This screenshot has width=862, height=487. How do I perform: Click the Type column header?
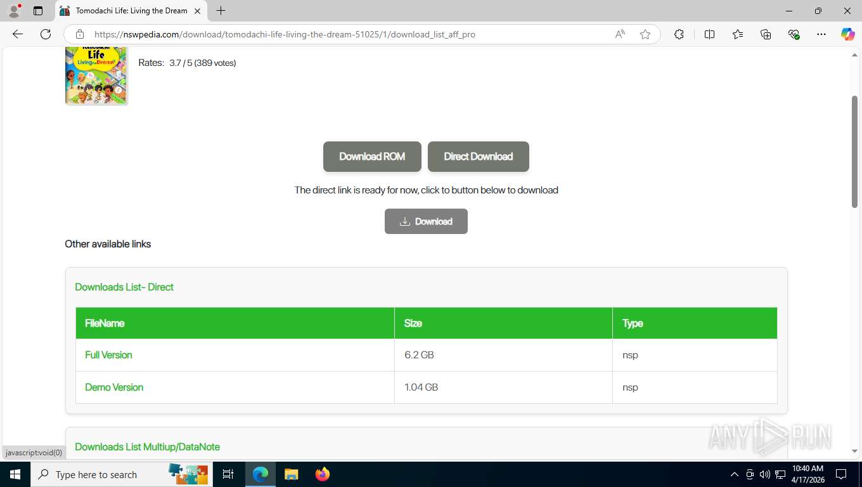(x=695, y=323)
